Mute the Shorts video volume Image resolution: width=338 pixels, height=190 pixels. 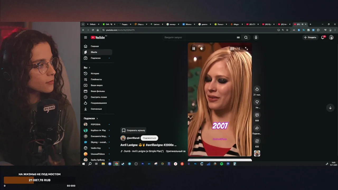(x=202, y=49)
